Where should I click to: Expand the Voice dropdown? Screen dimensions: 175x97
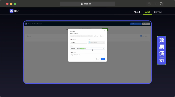click(88, 48)
